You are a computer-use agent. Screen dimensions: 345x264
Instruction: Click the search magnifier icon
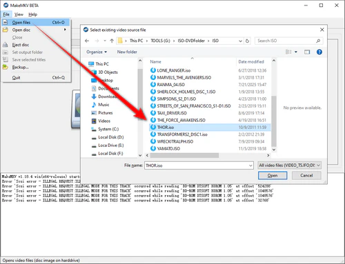click(x=318, y=41)
